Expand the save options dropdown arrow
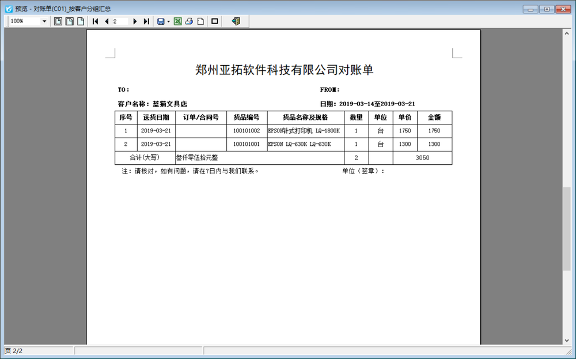This screenshot has height=359, width=576. (x=169, y=21)
